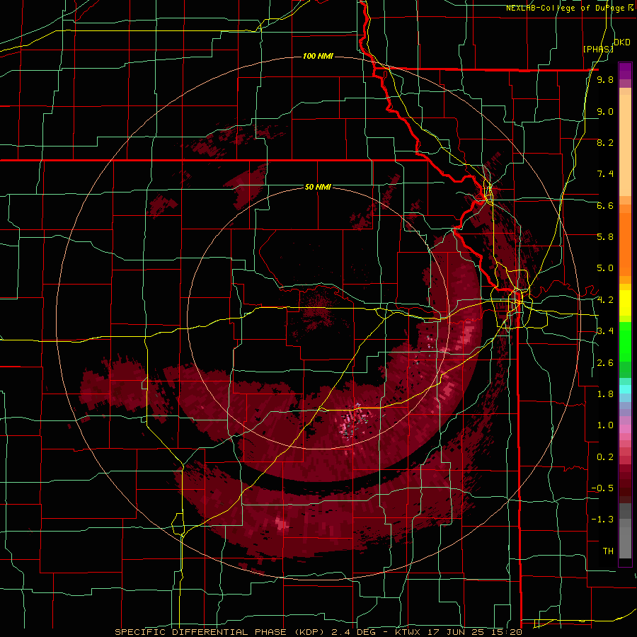Click the 7.4 value on the color scale
637x637 pixels.
(x=605, y=174)
